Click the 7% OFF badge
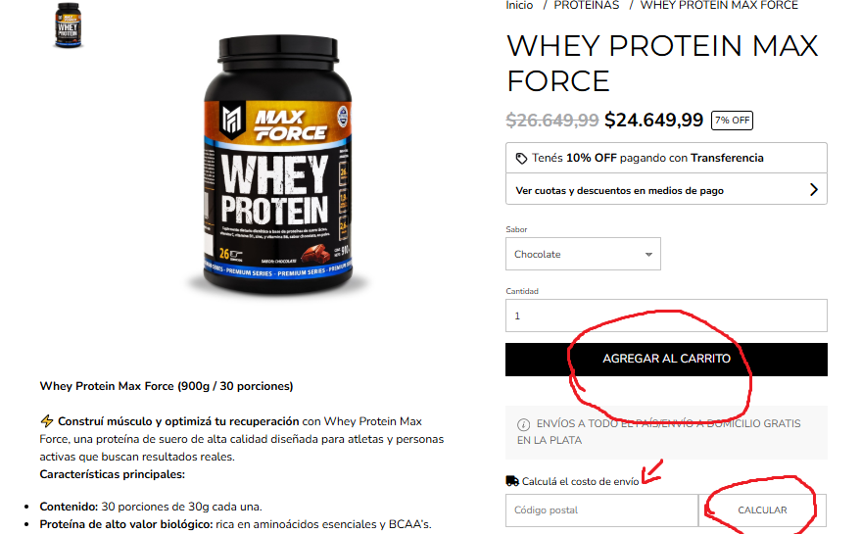The height and width of the screenshot is (534, 861). 732,121
